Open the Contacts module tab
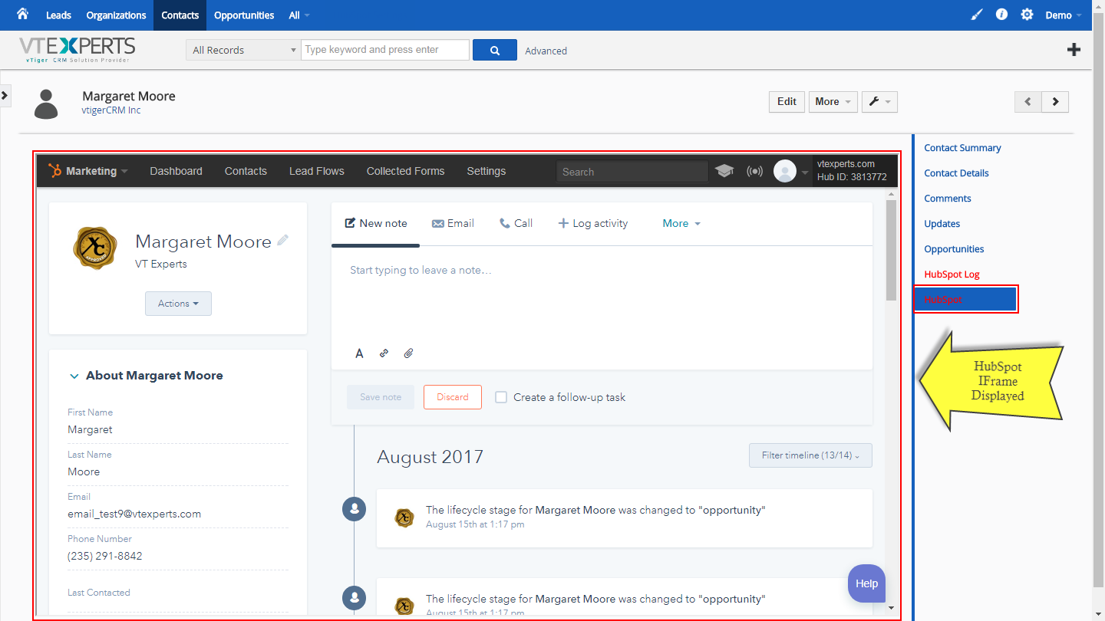Image resolution: width=1105 pixels, height=621 pixels. (180, 15)
